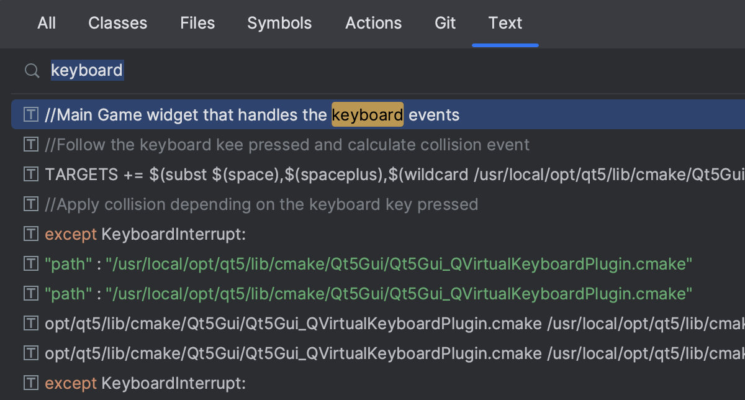Switch to the All tab

coord(47,24)
